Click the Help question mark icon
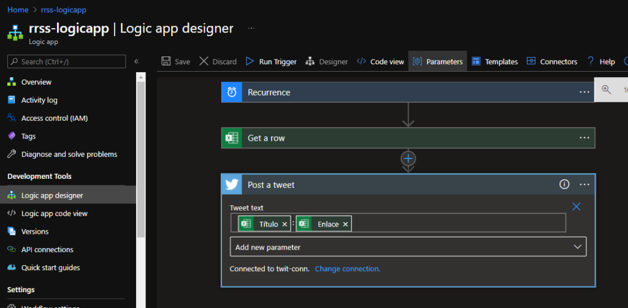 591,62
